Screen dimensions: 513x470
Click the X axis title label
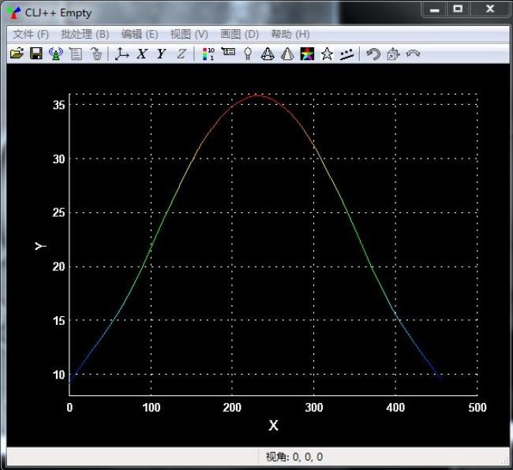(x=273, y=426)
